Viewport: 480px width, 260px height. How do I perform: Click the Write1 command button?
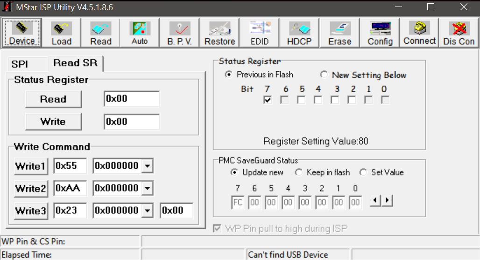pos(31,166)
